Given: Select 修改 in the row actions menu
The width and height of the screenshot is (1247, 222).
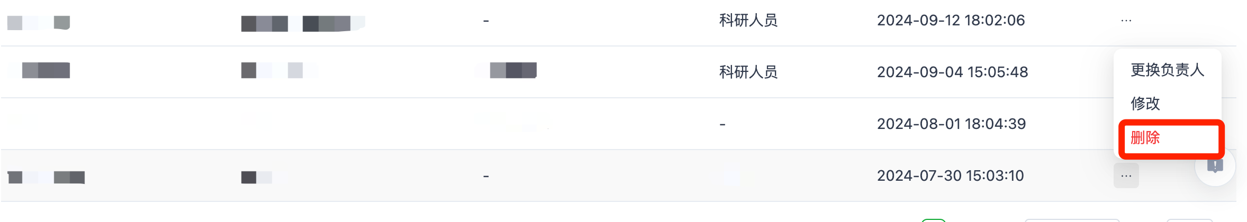Looking at the screenshot, I should [x=1145, y=103].
